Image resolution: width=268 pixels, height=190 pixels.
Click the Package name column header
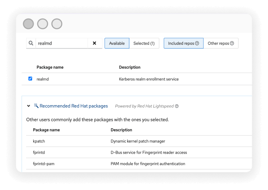(x=50, y=67)
